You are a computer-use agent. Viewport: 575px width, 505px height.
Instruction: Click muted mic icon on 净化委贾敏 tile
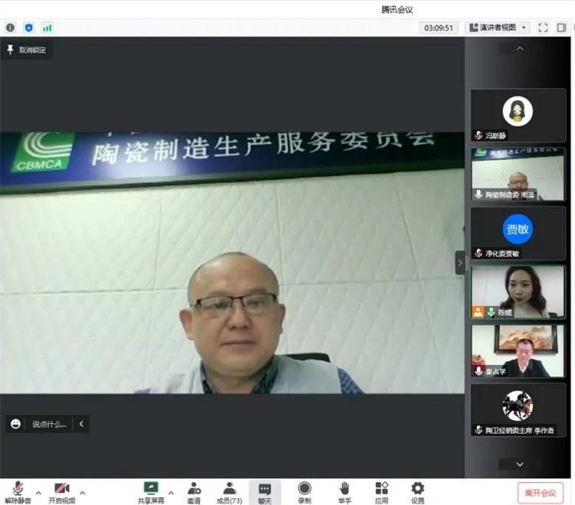coord(478,253)
